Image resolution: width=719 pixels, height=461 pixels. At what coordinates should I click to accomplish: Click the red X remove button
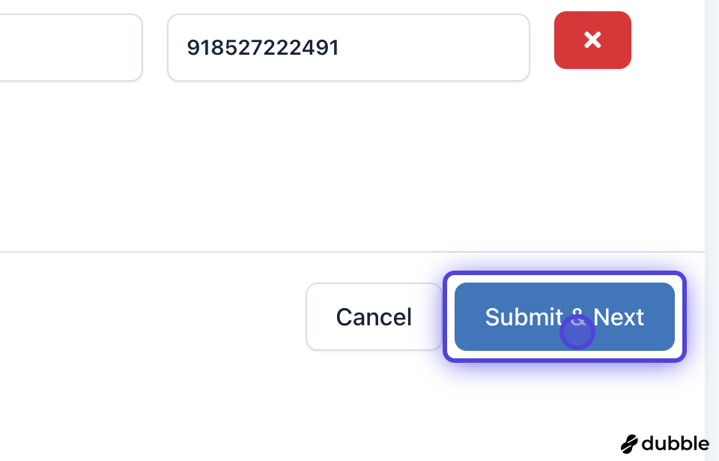(x=592, y=40)
